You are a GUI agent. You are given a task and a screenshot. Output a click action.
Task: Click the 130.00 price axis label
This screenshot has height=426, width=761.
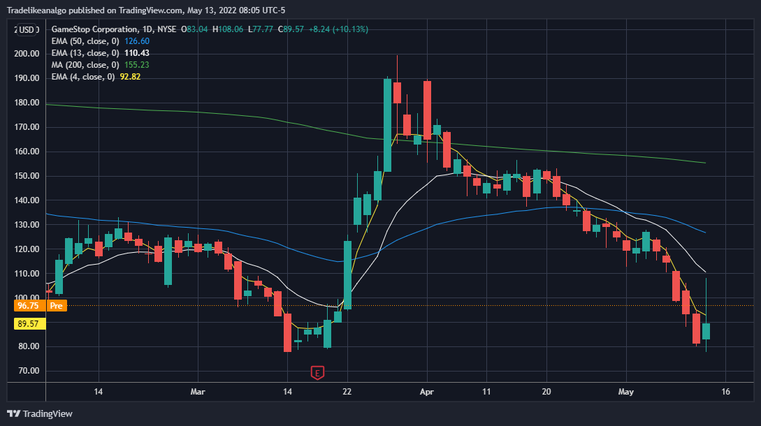[x=27, y=225]
